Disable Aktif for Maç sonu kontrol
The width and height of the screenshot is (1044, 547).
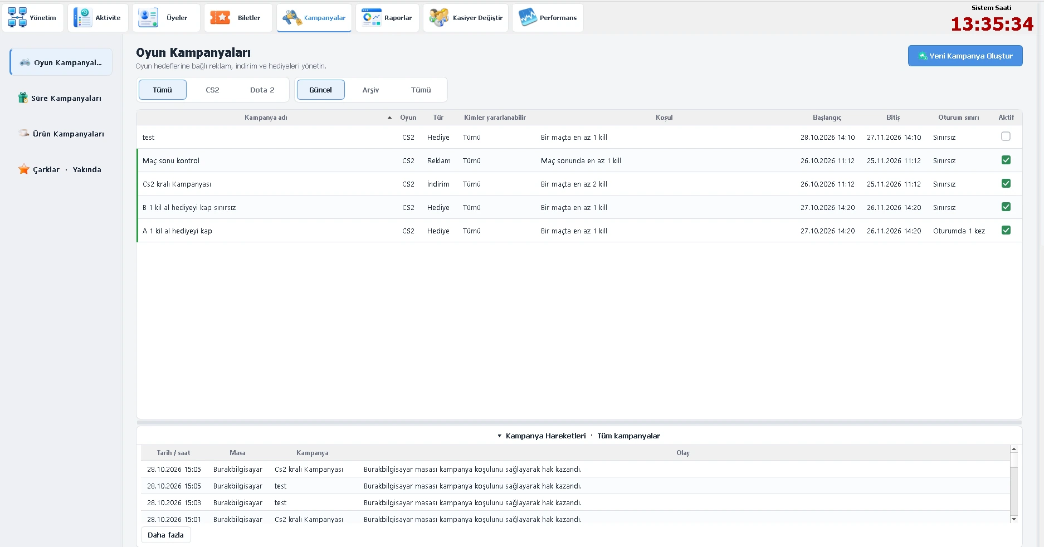tap(1006, 160)
